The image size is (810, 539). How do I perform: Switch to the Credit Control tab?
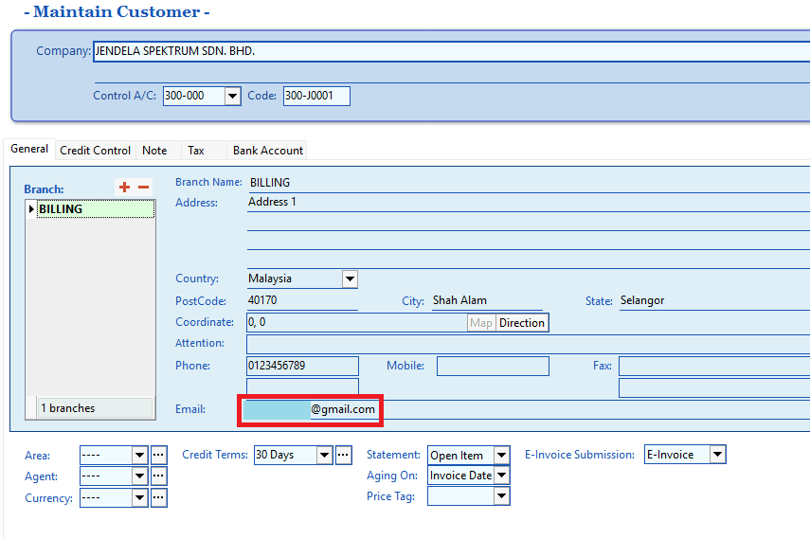click(x=95, y=151)
